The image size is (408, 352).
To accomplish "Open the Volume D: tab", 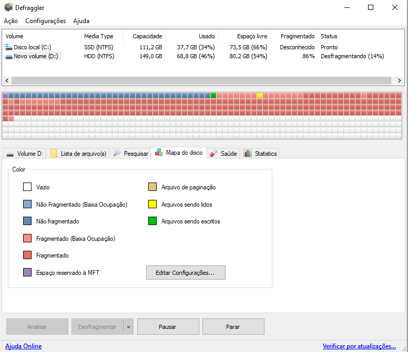I will point(25,153).
